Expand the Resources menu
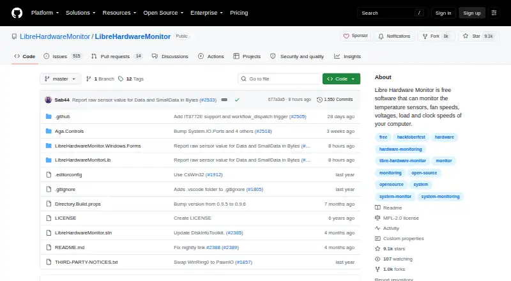 pos(119,13)
